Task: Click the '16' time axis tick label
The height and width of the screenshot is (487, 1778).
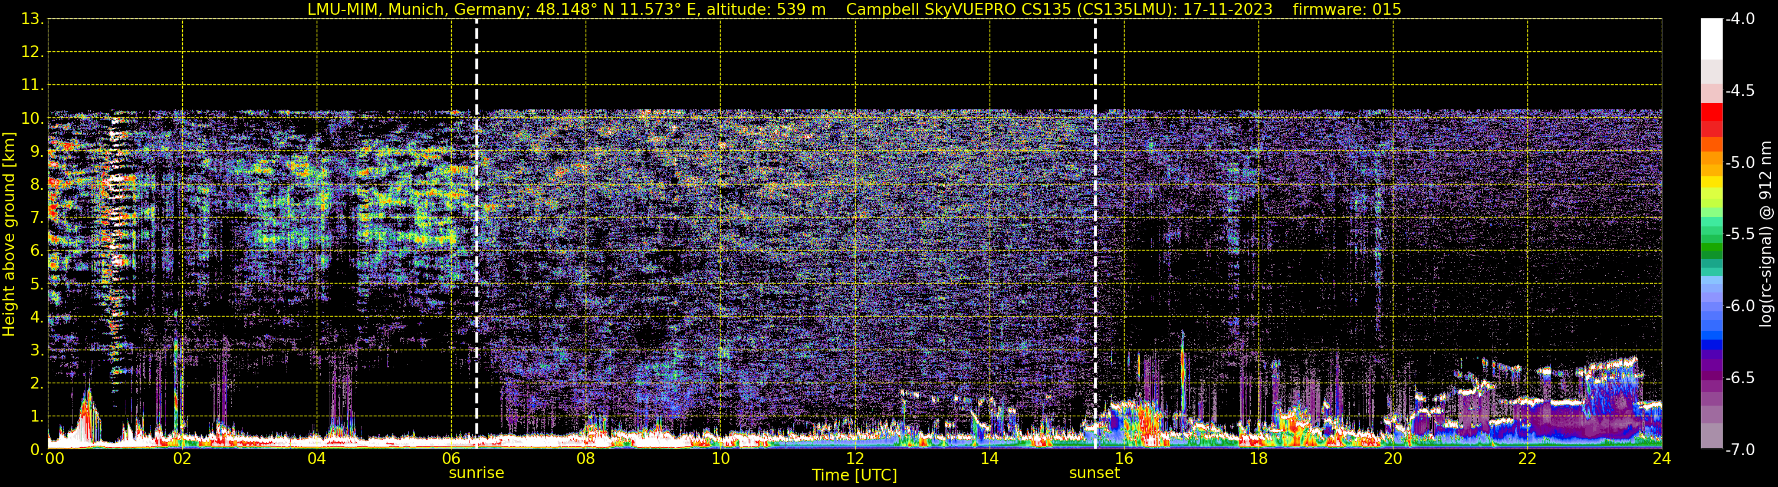Action: pos(1125,459)
